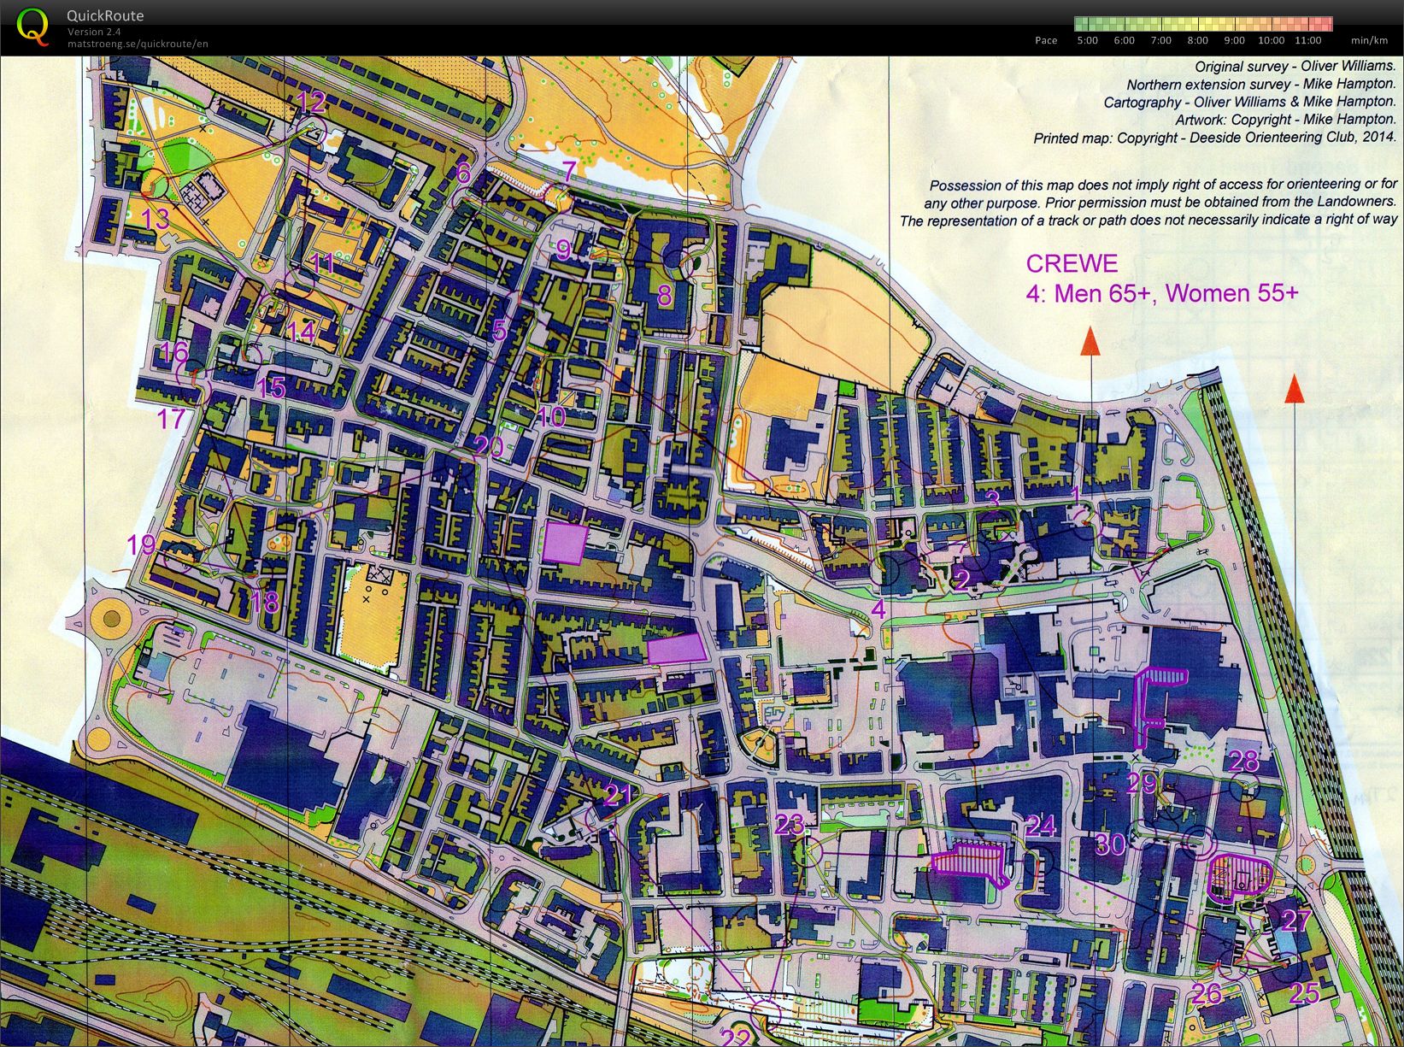This screenshot has height=1047, width=1404.
Task: Click the Pace legend label
Action: [1046, 40]
